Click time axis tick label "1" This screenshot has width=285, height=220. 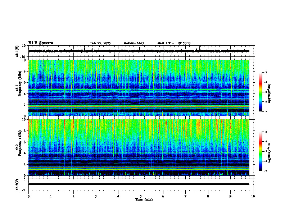point(51,196)
